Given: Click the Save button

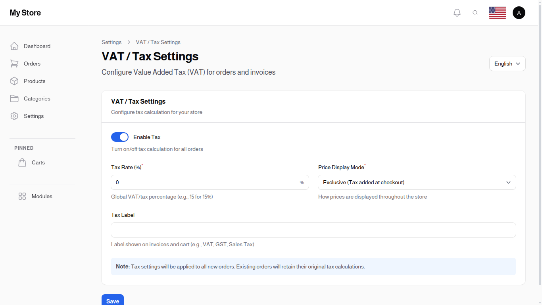Looking at the screenshot, I should tap(112, 301).
